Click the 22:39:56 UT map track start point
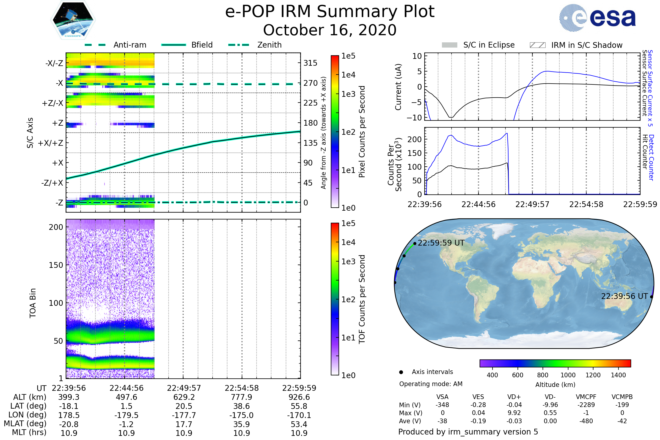660x440 pixels. point(651,297)
